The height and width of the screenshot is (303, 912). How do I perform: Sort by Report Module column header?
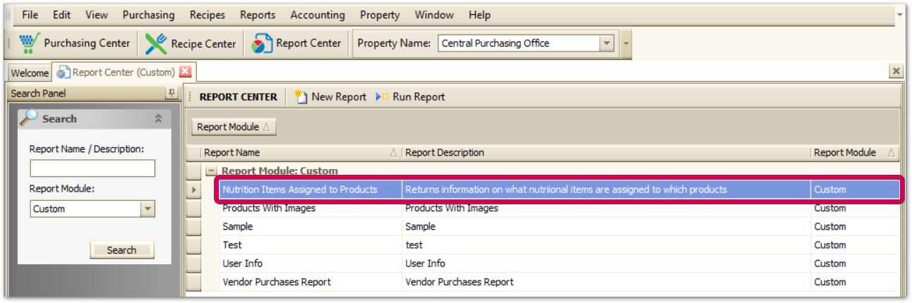coord(854,152)
